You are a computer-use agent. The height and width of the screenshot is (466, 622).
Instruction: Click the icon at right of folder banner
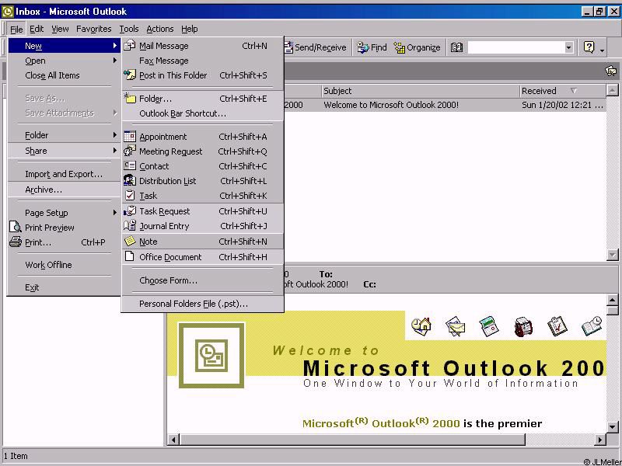click(x=611, y=71)
